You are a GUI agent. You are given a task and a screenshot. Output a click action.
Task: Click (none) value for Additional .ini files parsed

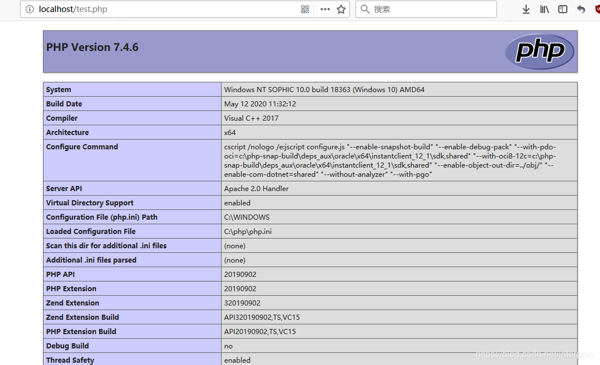pos(235,260)
